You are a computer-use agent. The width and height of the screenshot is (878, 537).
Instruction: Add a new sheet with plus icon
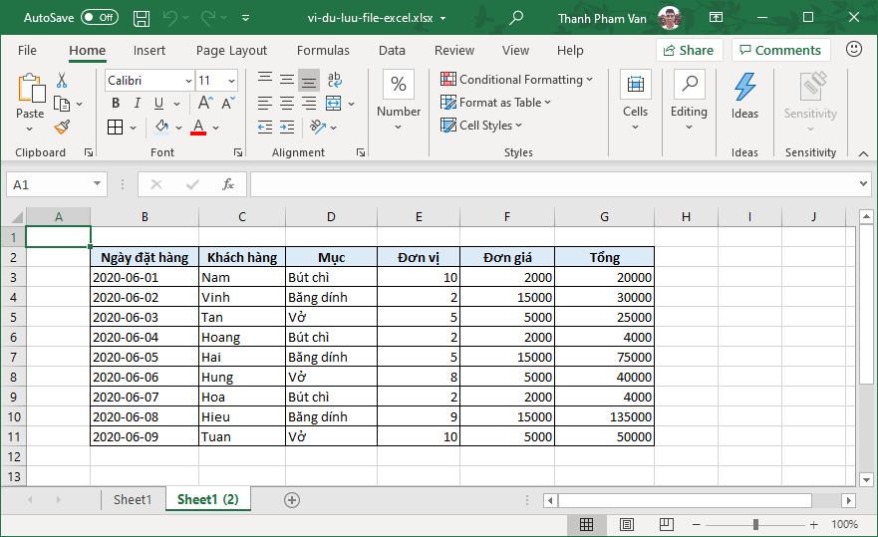[292, 500]
